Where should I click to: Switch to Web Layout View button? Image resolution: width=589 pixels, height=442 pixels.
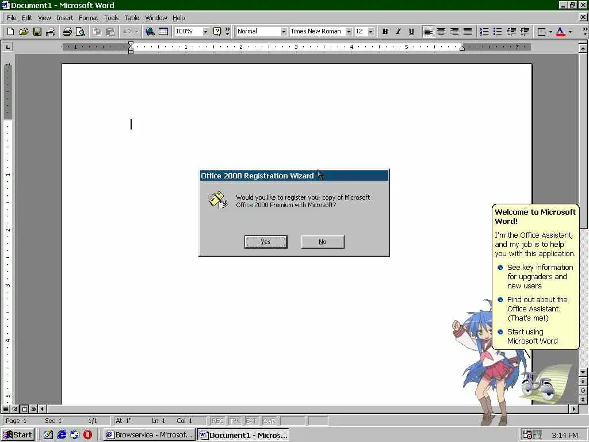tap(15, 409)
